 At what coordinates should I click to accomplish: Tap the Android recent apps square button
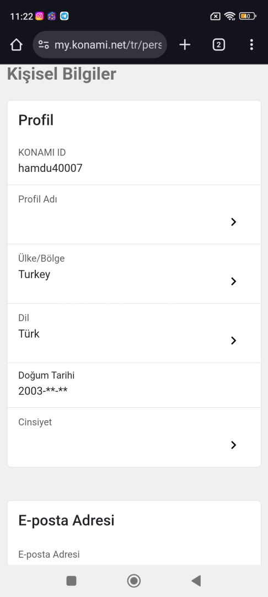pyautogui.click(x=71, y=580)
